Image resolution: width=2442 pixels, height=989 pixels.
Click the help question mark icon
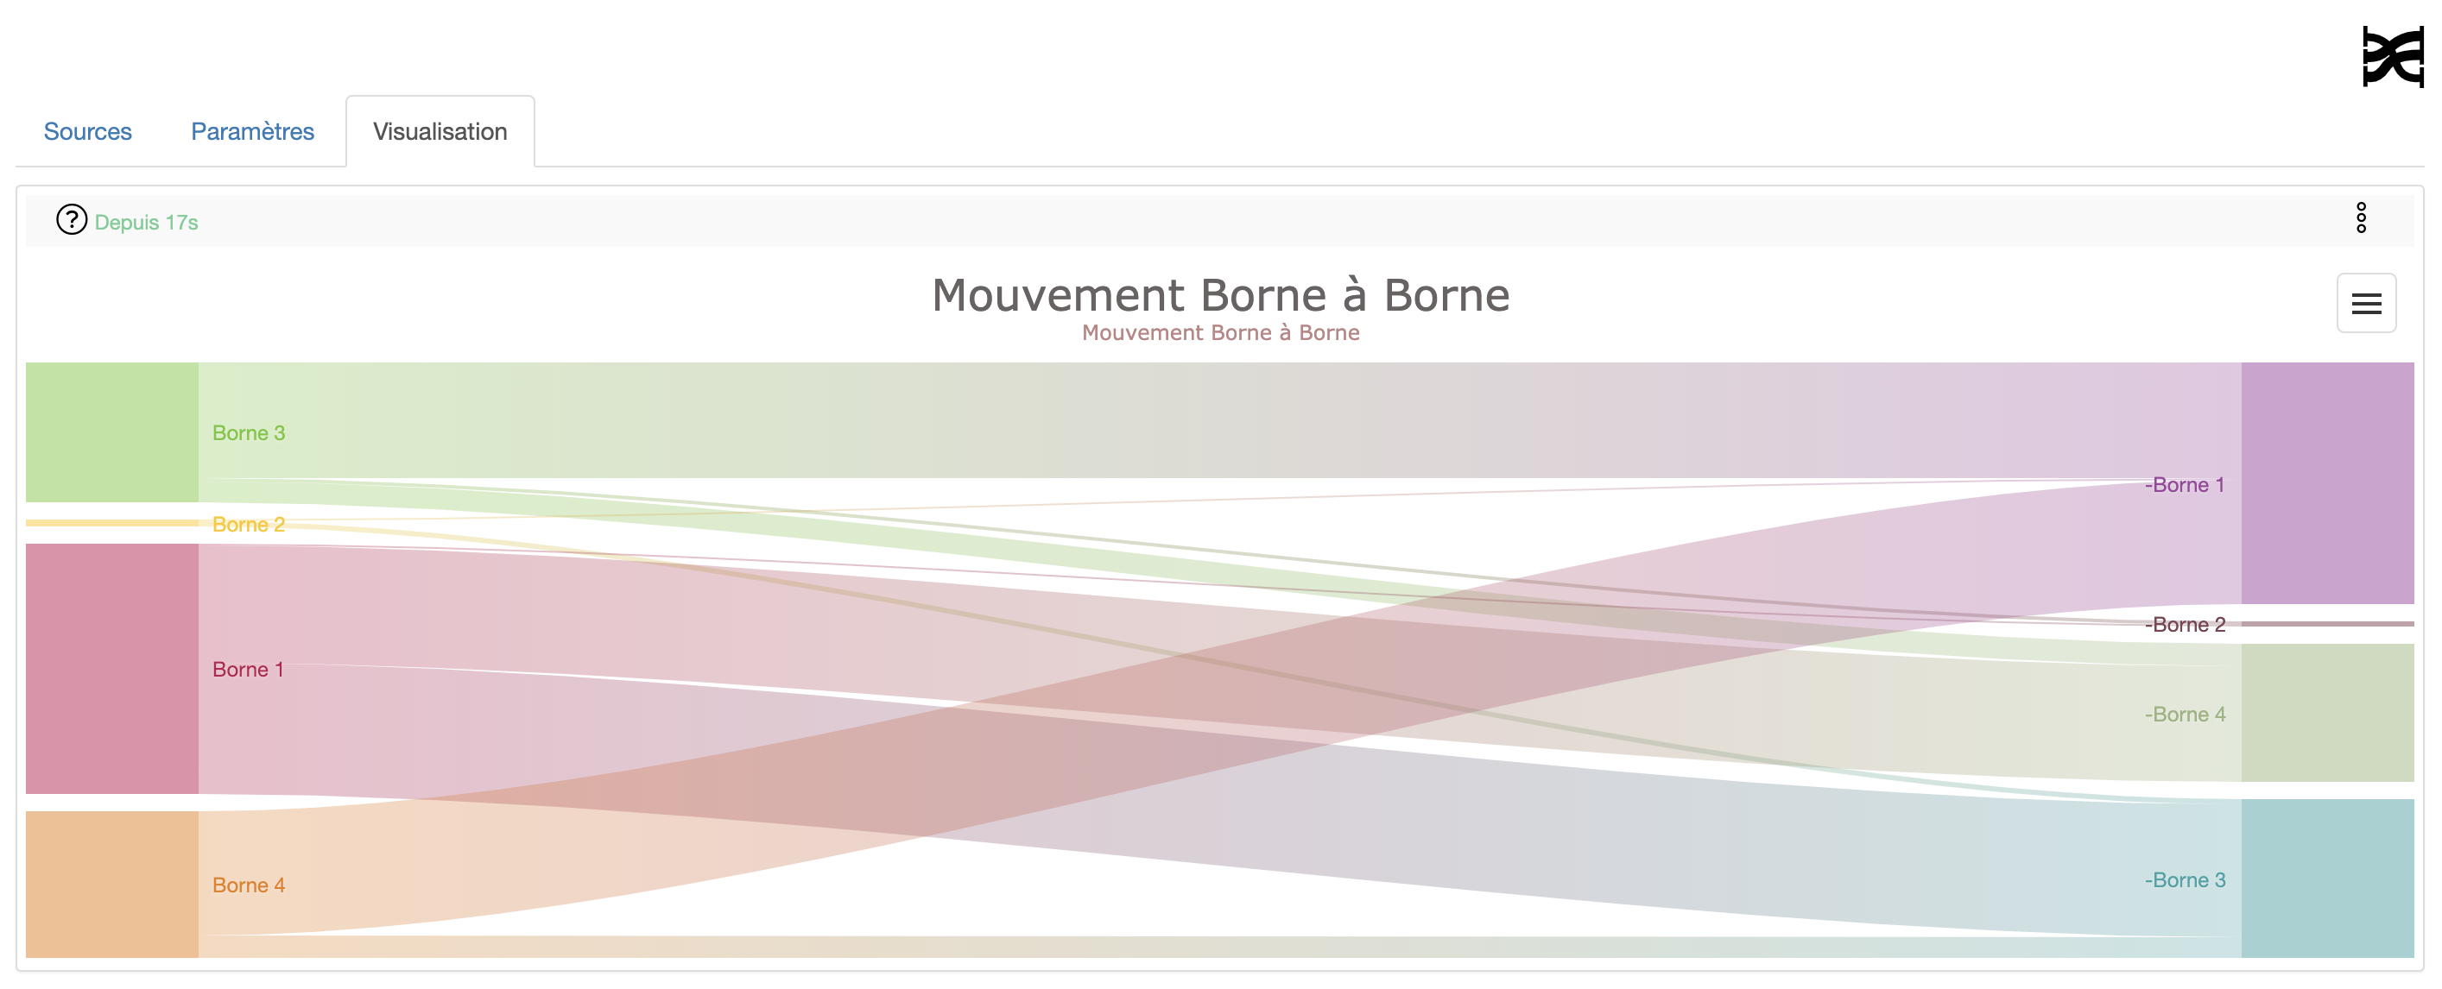tap(71, 220)
